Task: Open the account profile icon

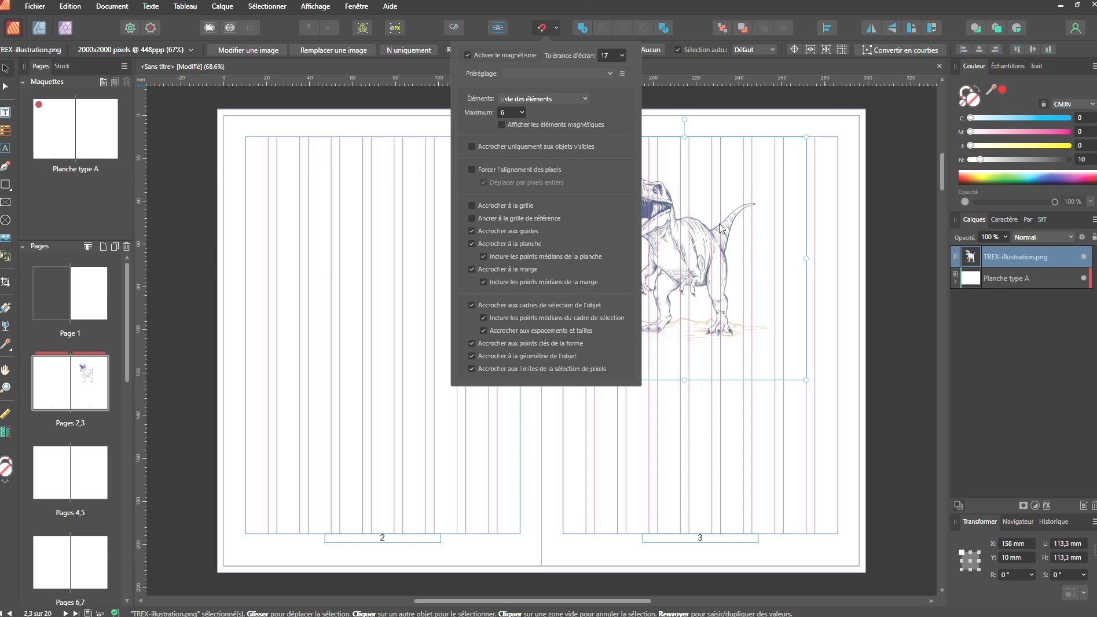Action: pyautogui.click(x=1075, y=28)
